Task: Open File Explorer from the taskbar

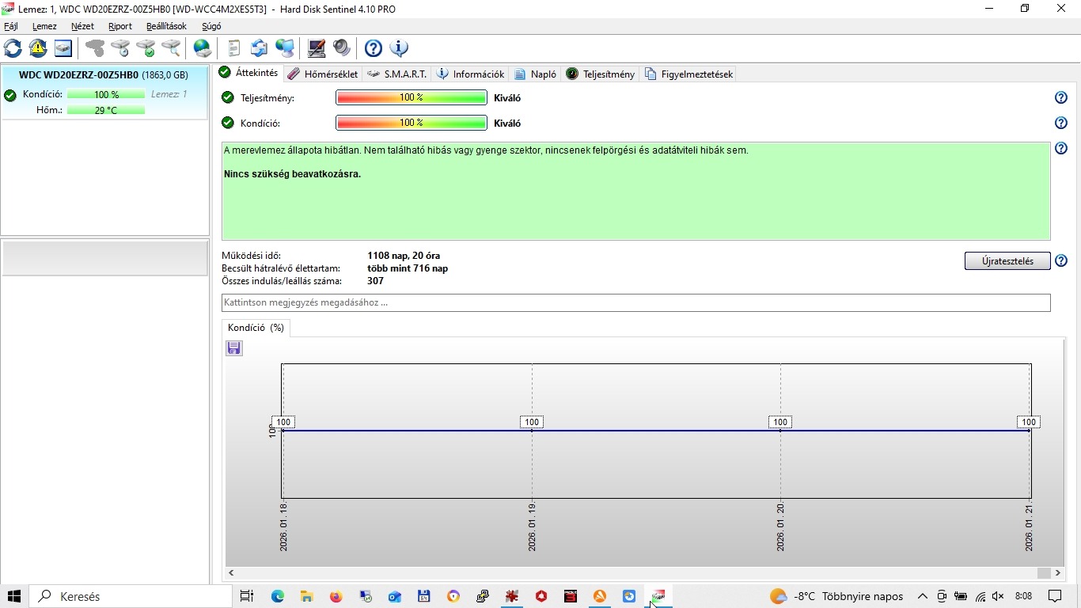Action: (307, 596)
